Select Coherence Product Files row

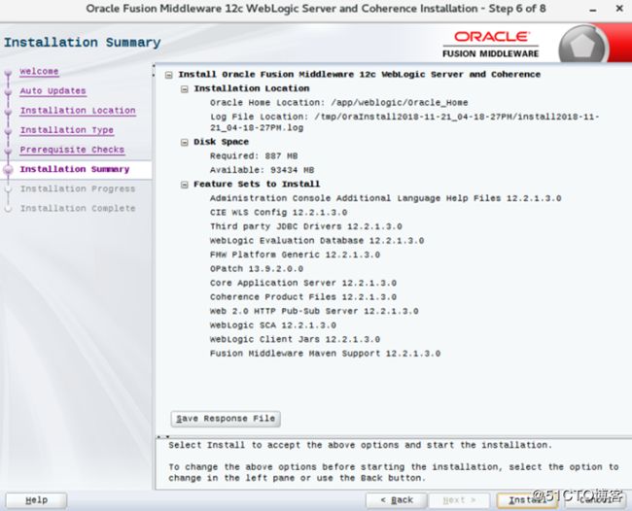tap(302, 297)
